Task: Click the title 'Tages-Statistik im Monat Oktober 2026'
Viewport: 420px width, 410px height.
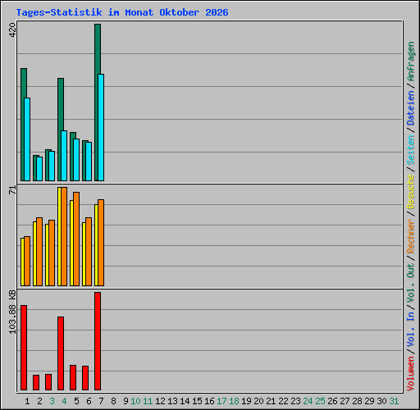Action: tap(122, 12)
